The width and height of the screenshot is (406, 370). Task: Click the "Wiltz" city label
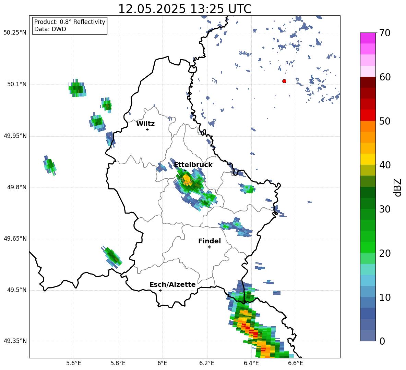(145, 124)
